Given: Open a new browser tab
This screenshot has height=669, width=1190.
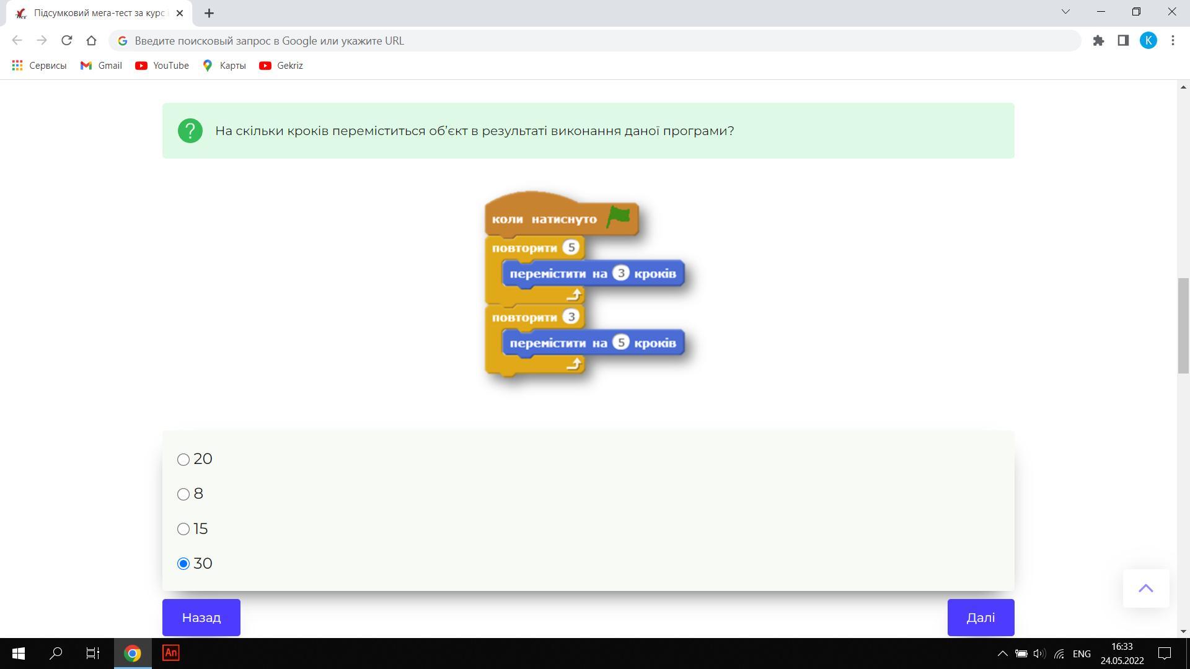Looking at the screenshot, I should click(209, 13).
